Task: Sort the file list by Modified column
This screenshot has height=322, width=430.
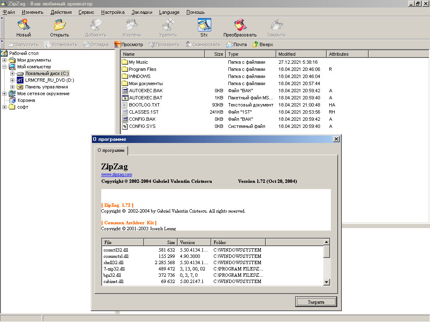Action: [301, 54]
